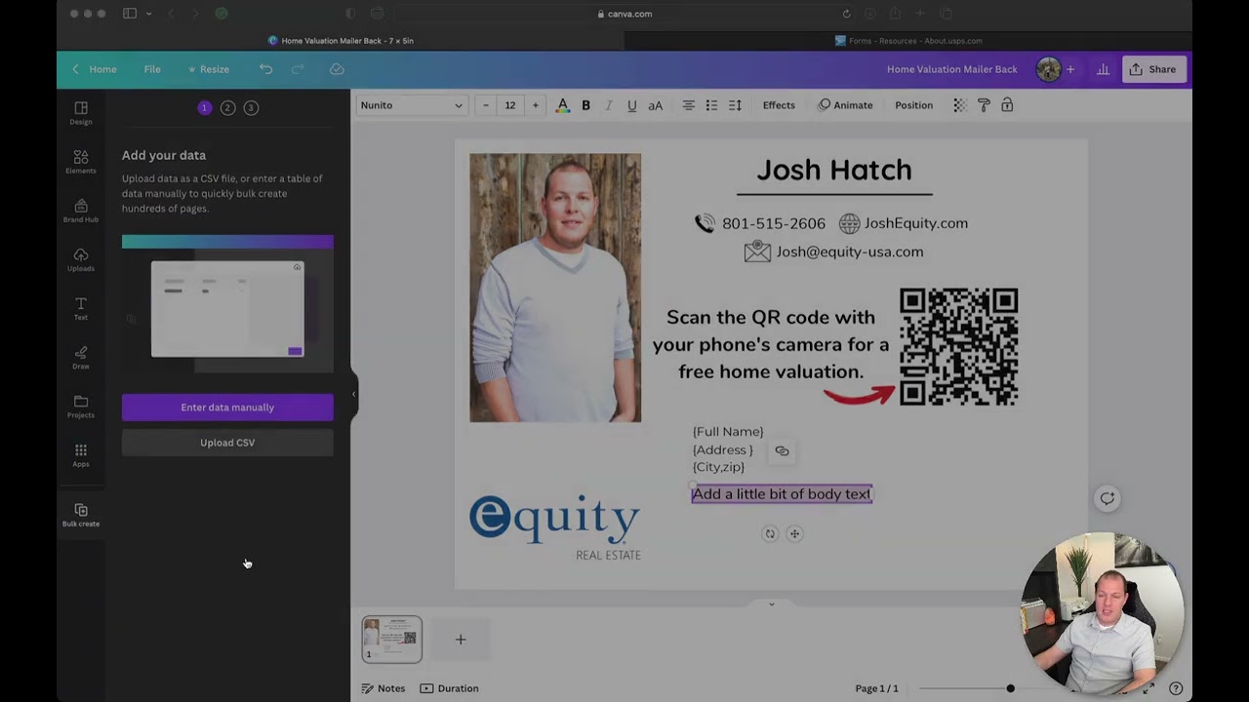
Task: Select step 1 in bulk create
Action: point(205,108)
